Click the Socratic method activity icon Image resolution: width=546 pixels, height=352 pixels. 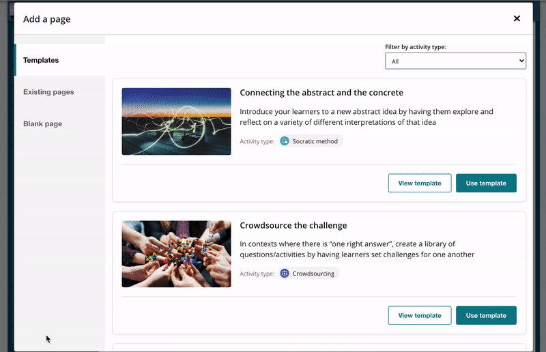click(x=285, y=141)
